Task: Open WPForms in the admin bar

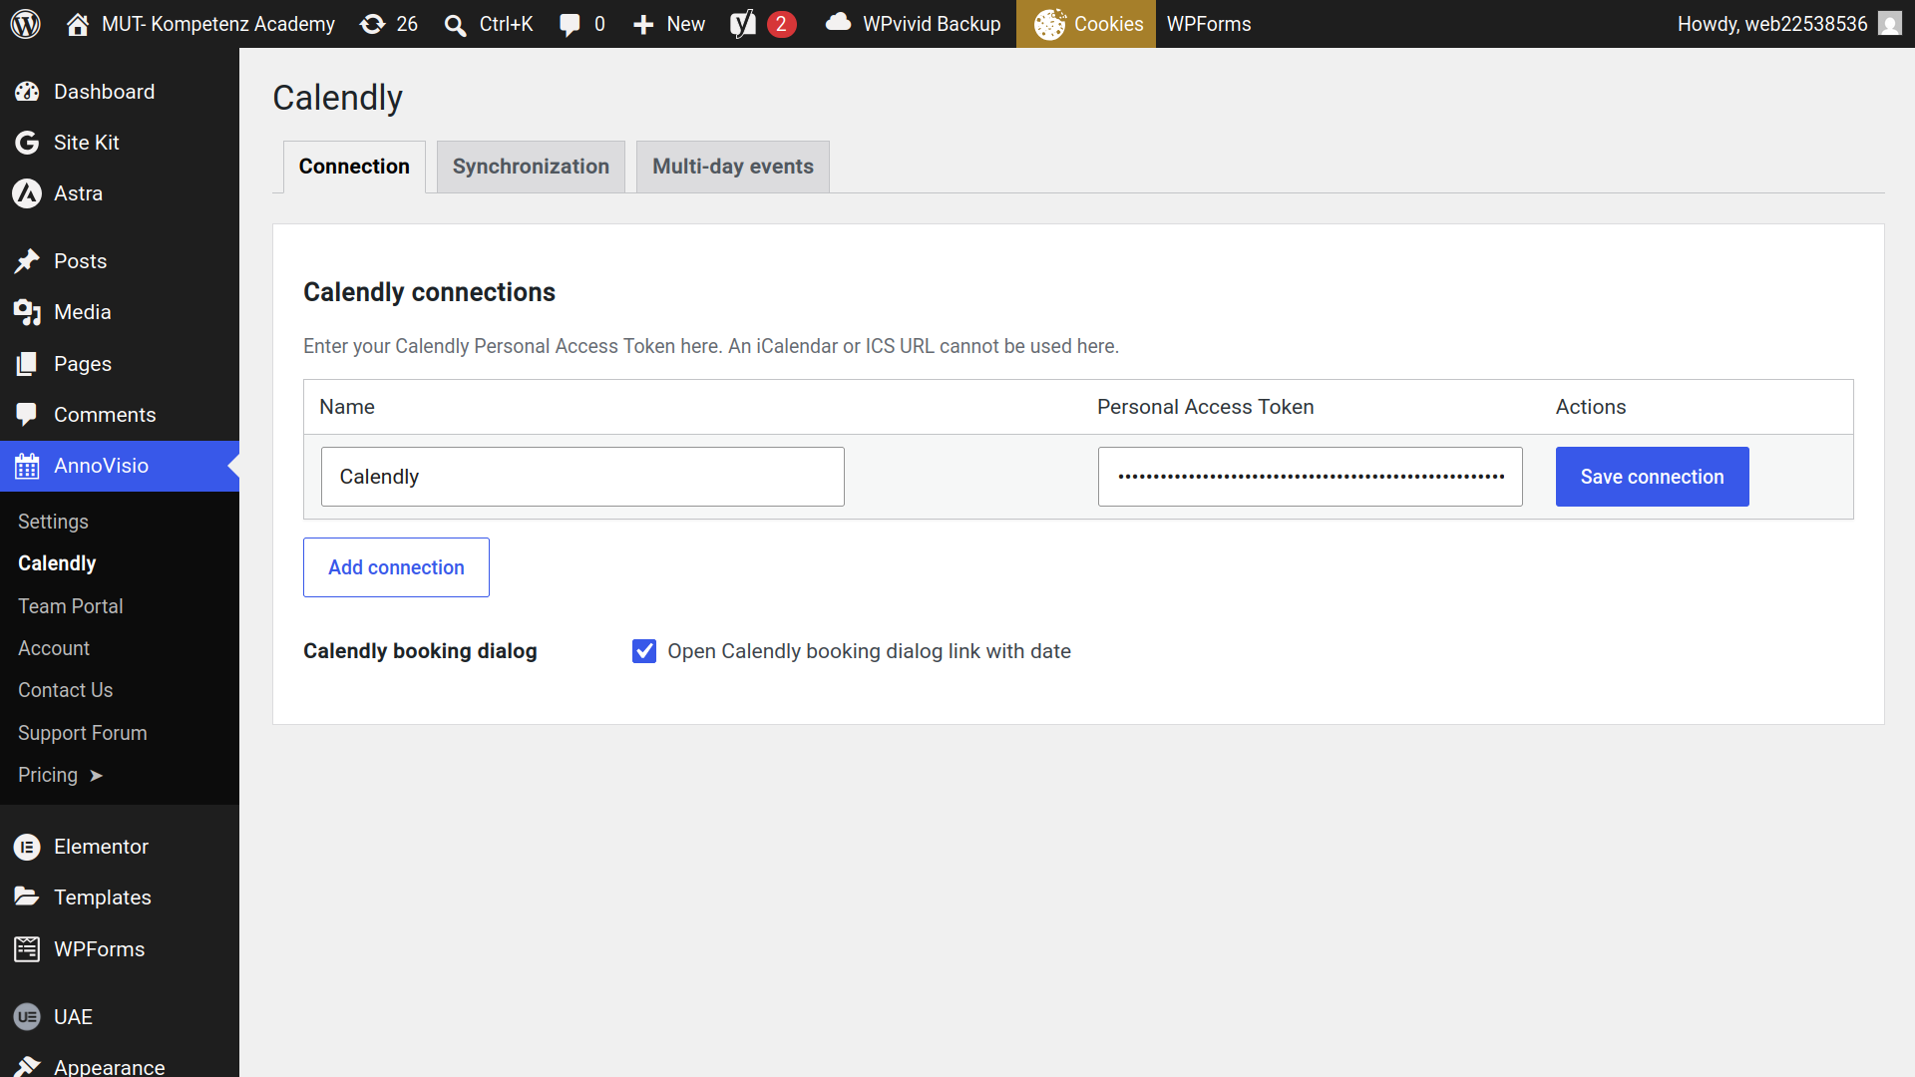Action: tap(1209, 24)
